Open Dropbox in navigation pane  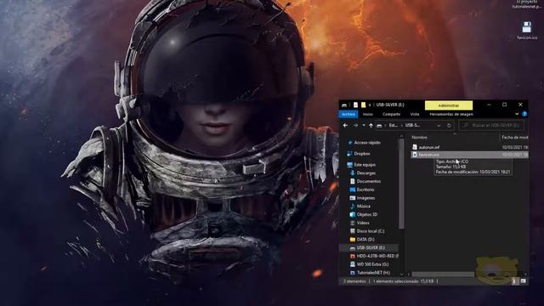pos(362,154)
